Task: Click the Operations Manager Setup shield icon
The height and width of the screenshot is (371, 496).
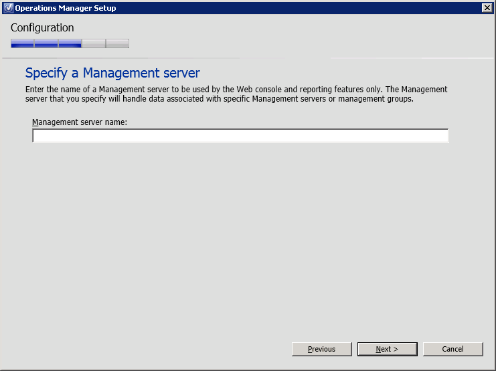Action: (x=8, y=8)
